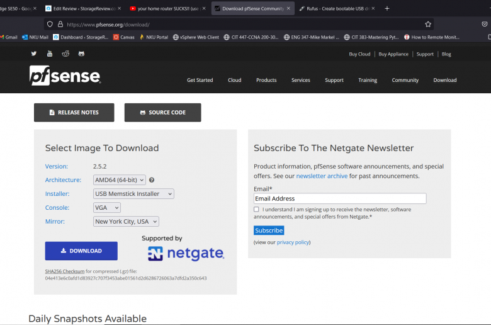Open a new browser tab
The height and width of the screenshot is (325, 491).
click(387, 8)
